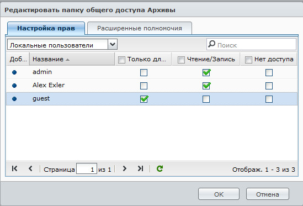Toggle the Нет доступа header checkbox
The height and width of the screenshot is (206, 303).
248,60
